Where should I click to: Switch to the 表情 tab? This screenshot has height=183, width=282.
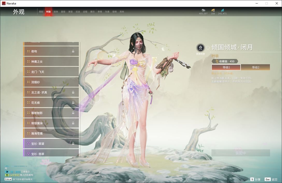(100, 12)
